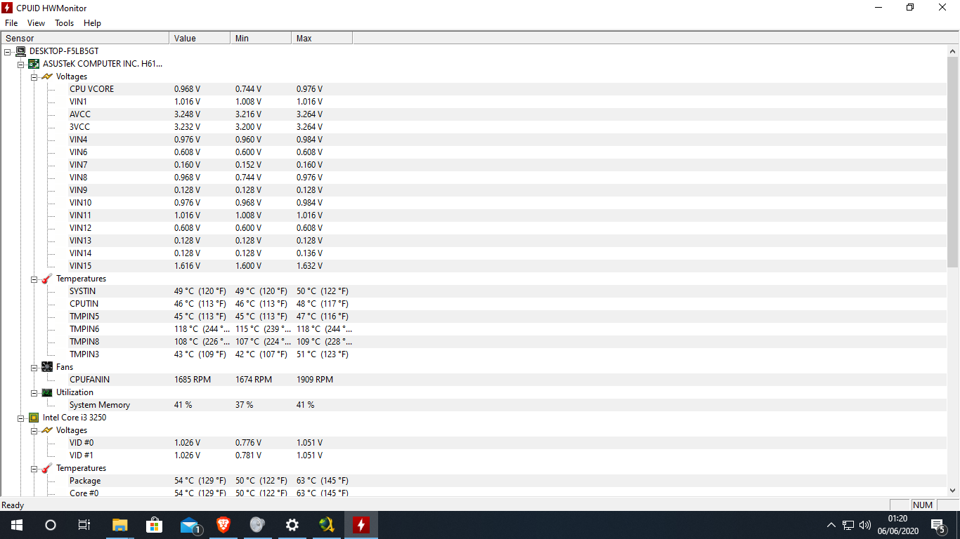Screen dimensions: 960x539
Task: Collapse the Intel Core i3 Voltages group
Action: pyautogui.click(x=34, y=430)
